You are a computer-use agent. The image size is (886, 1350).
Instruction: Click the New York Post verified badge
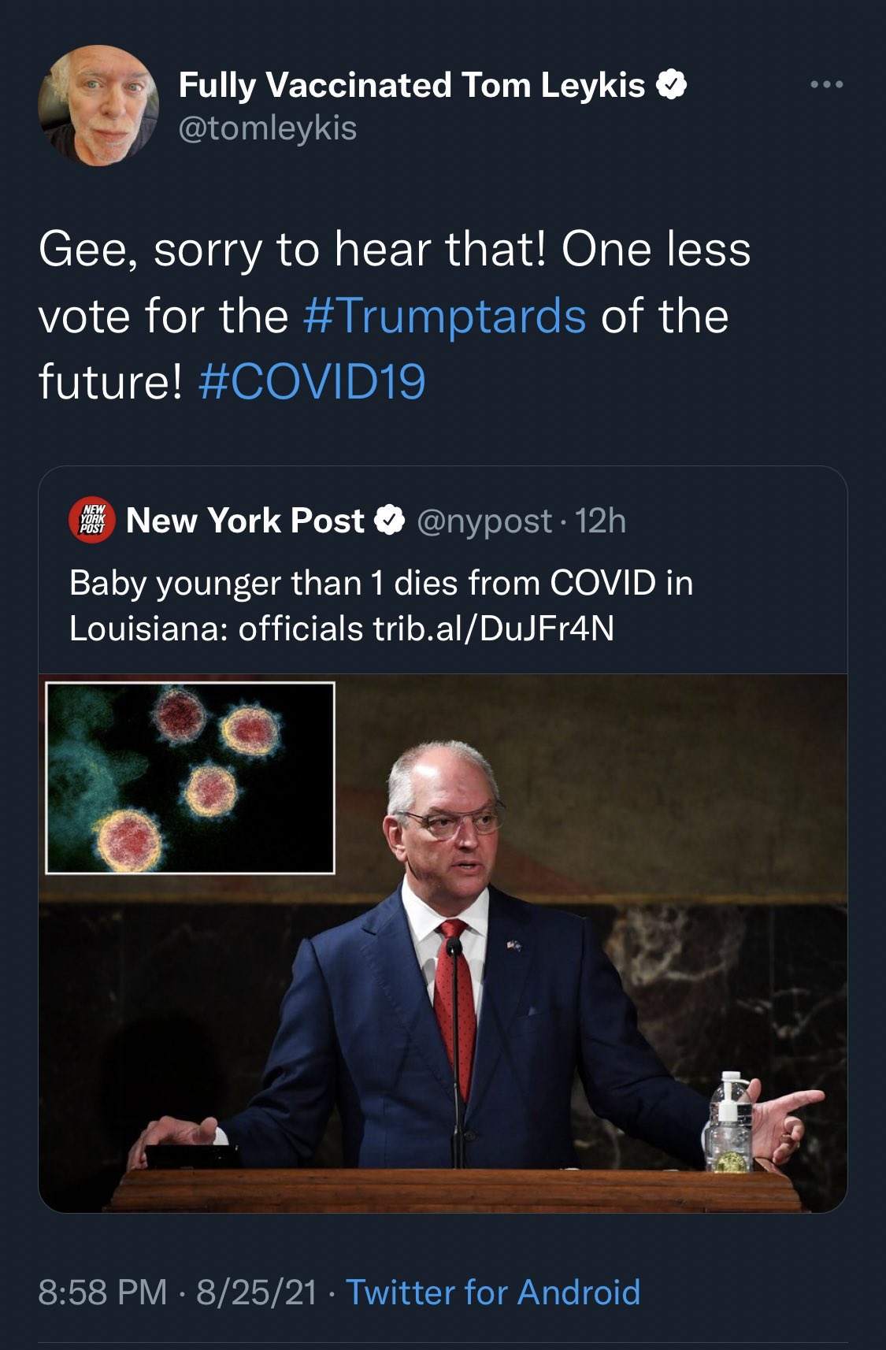[390, 521]
